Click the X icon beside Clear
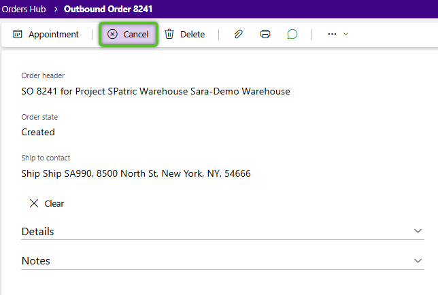The height and width of the screenshot is (295, 438). (34, 203)
